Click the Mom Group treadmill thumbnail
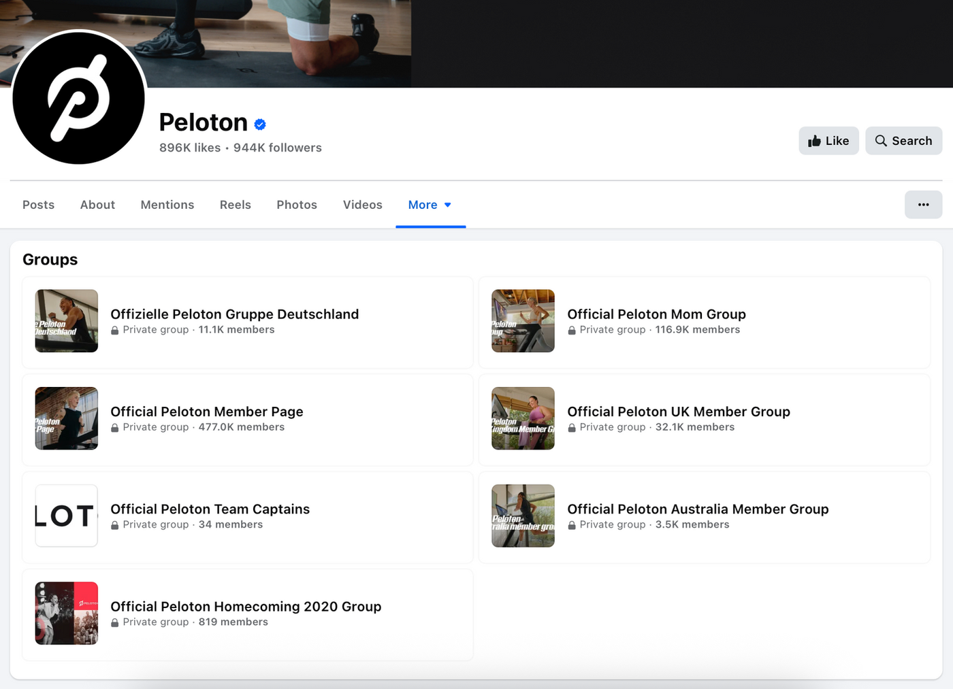The height and width of the screenshot is (689, 953). [523, 321]
